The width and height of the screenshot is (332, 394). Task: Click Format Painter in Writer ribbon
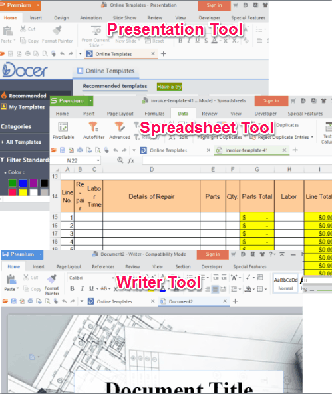(52, 285)
